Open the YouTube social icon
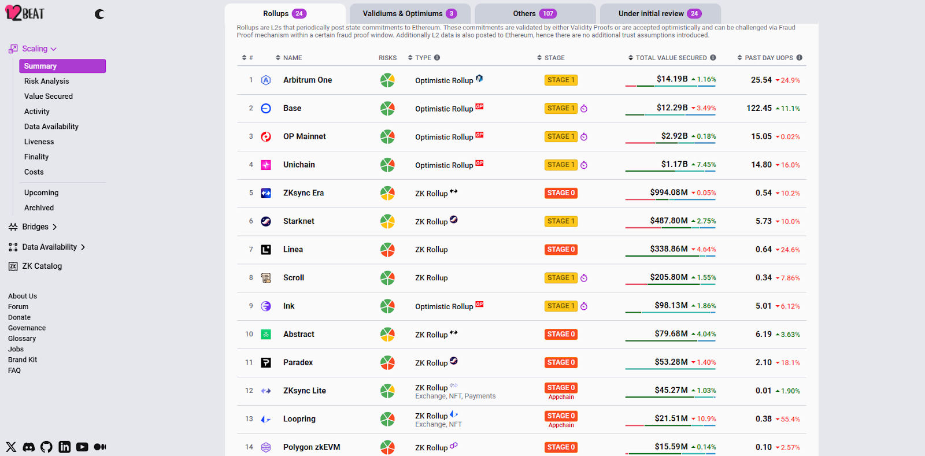The width and height of the screenshot is (925, 456). (x=82, y=447)
